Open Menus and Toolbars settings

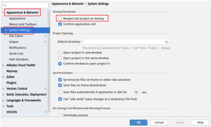23,24
